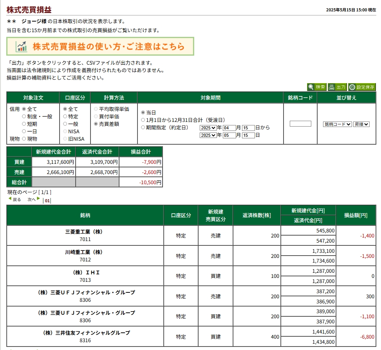This screenshot has height=350, width=381.
Task: Open the 銘柄コード sort-key dropdown
Action: pyautogui.click(x=337, y=124)
